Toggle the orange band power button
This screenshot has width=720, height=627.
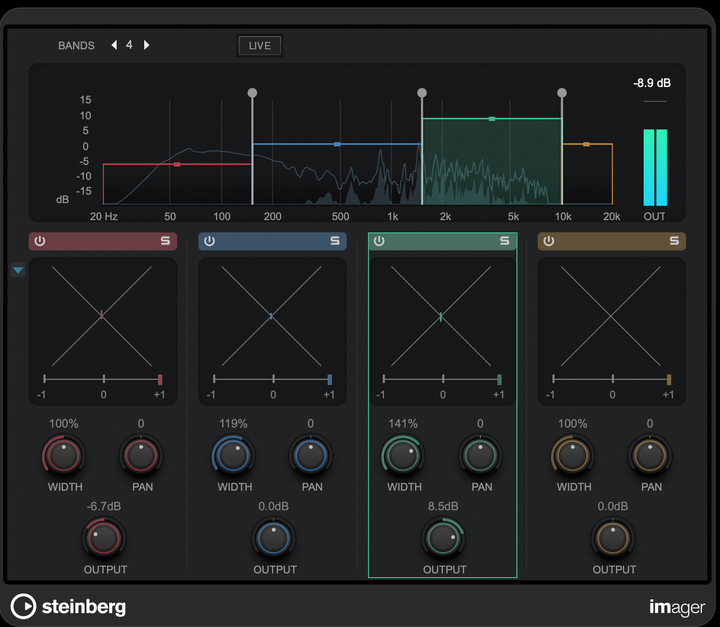549,241
